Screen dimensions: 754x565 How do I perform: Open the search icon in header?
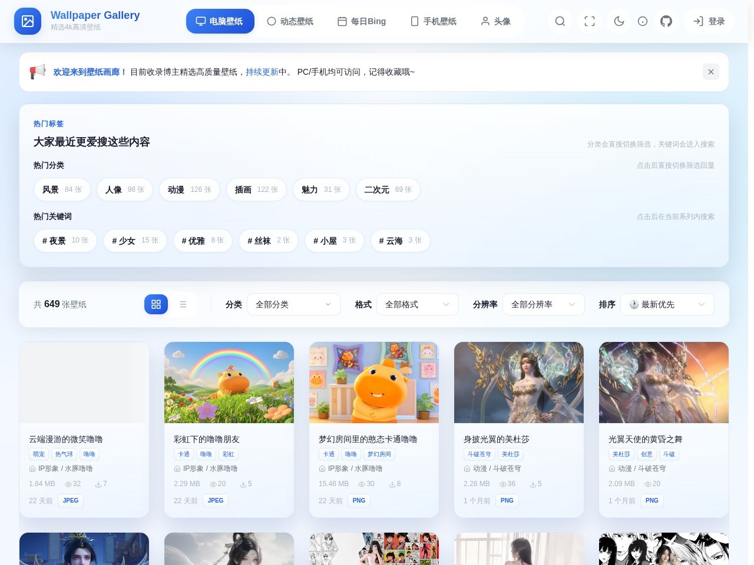click(560, 21)
